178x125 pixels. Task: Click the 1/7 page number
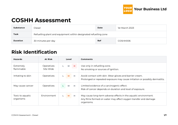(165, 115)
